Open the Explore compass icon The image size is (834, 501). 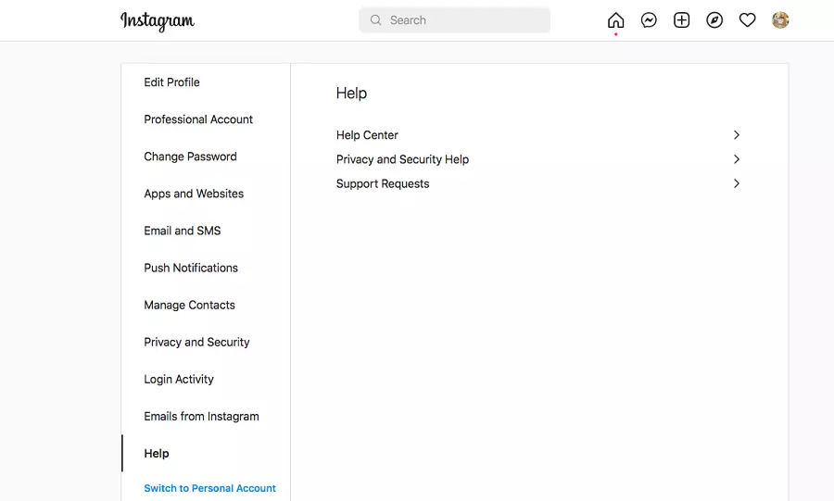click(714, 20)
